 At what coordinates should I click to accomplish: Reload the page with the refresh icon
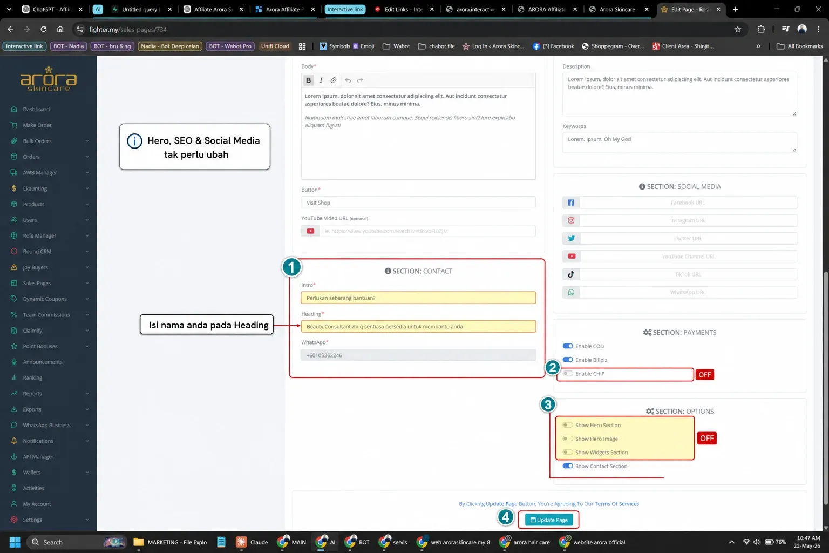[44, 29]
